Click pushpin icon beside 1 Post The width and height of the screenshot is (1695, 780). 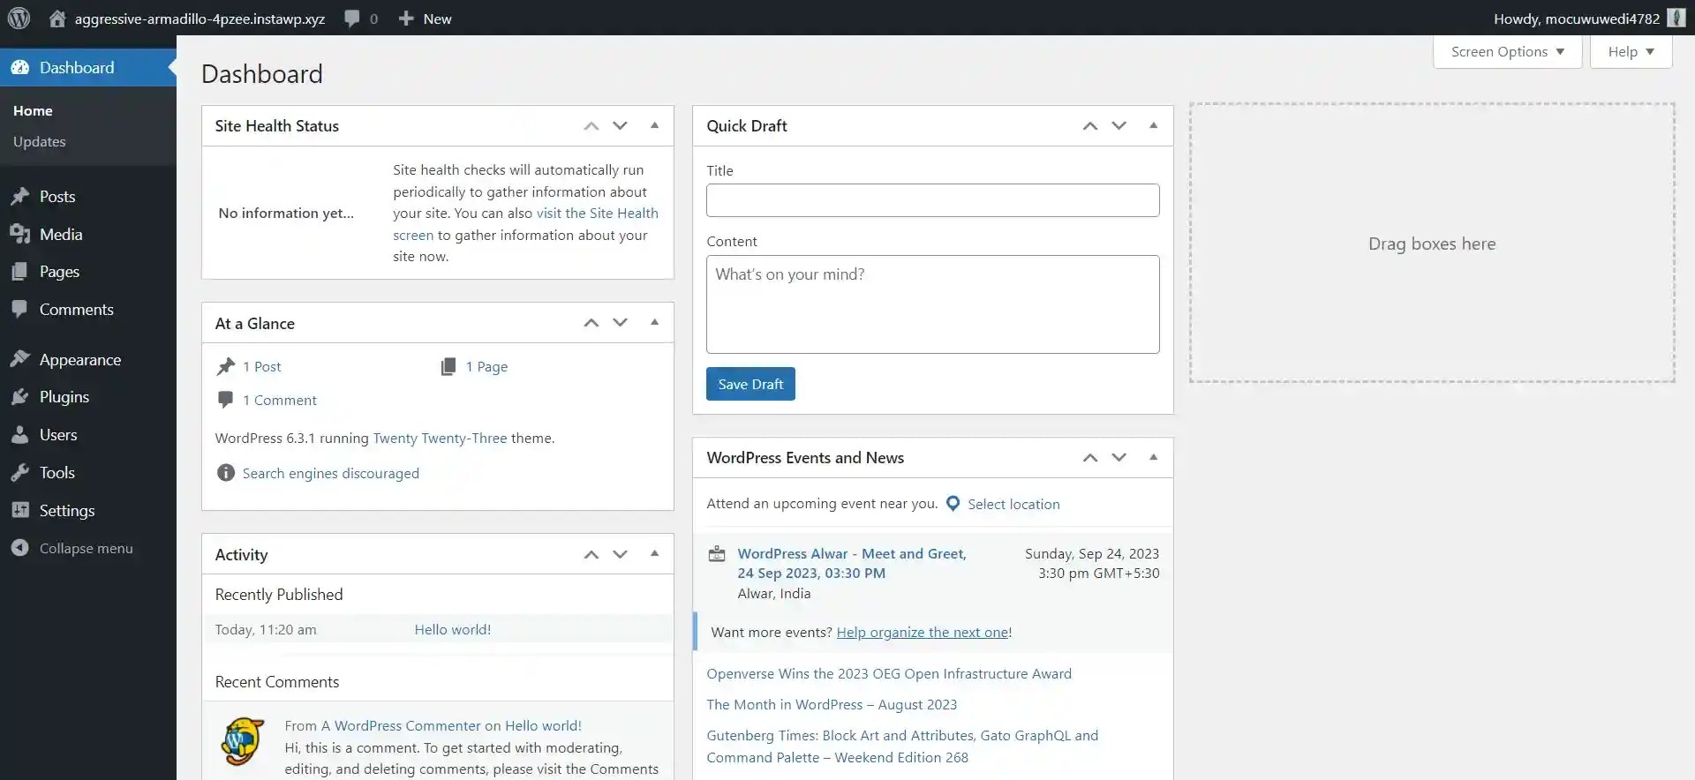pyautogui.click(x=226, y=366)
